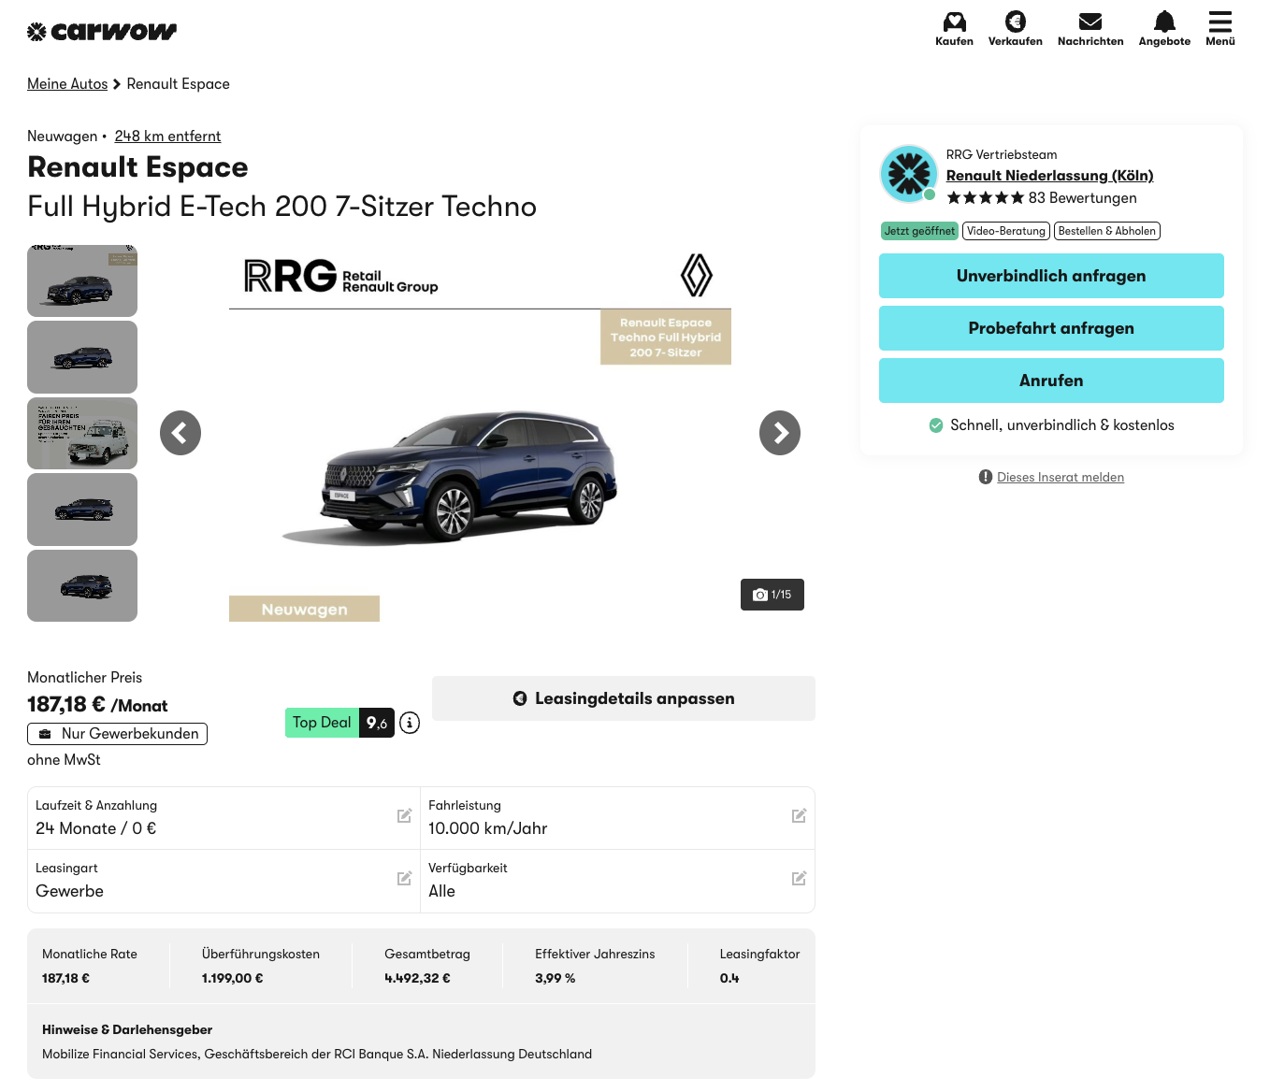Edit Laufzeit & Anzahlung setting
The image size is (1270, 1092).
pyautogui.click(x=404, y=816)
